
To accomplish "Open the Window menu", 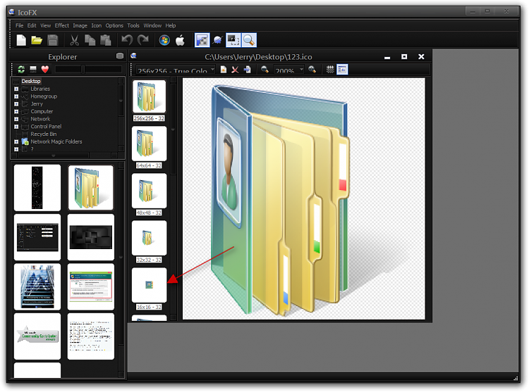I will tap(152, 25).
